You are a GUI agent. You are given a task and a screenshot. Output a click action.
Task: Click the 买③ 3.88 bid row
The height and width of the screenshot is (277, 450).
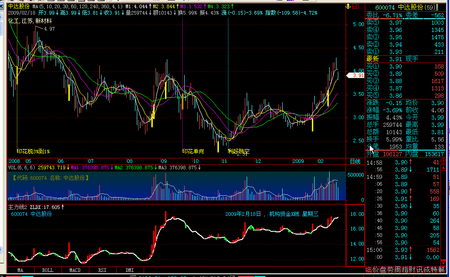405,81
